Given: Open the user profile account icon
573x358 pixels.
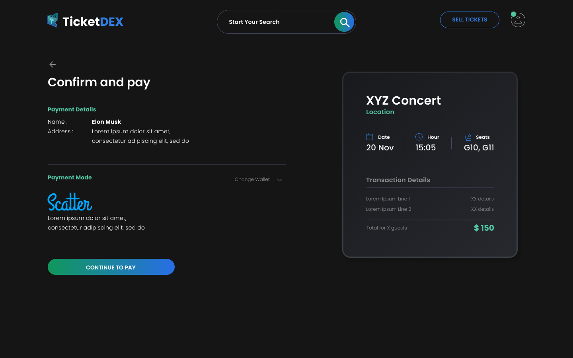Looking at the screenshot, I should coord(518,20).
